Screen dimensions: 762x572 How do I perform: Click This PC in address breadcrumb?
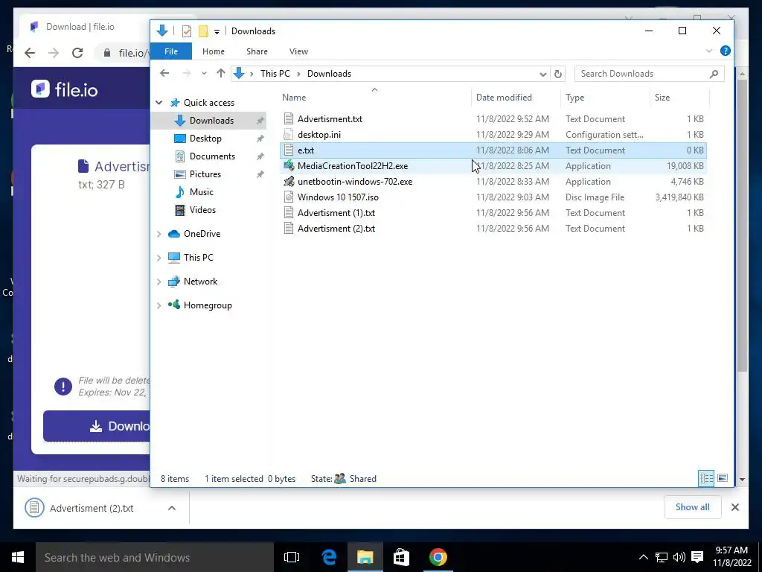[275, 74]
